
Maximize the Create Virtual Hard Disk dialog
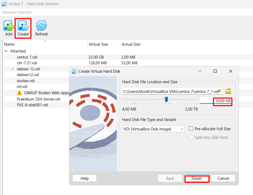point(215,71)
